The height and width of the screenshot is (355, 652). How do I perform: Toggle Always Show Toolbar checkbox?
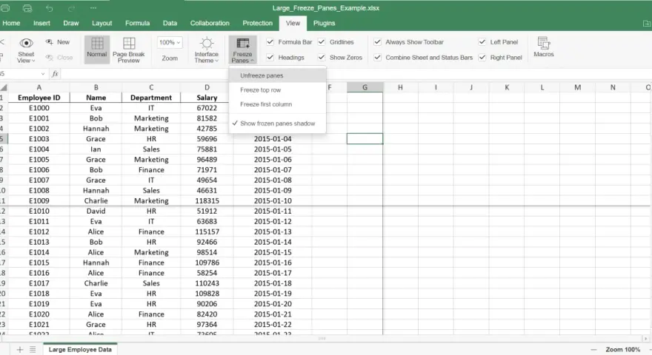click(378, 42)
